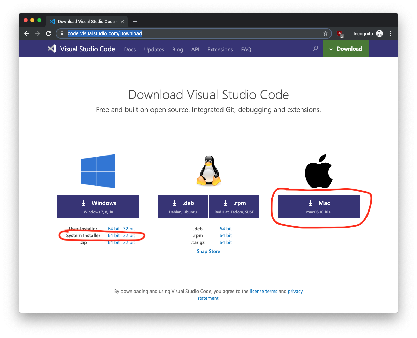Click the System Installer label text
The height and width of the screenshot is (338, 417).
tap(83, 235)
